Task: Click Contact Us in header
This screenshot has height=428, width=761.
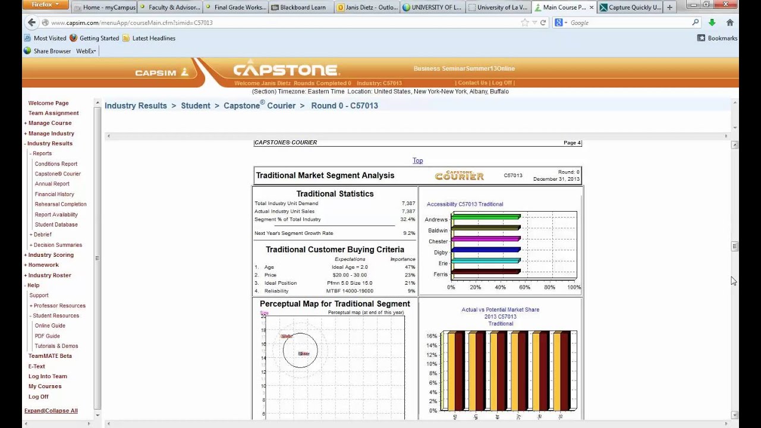Action: click(x=472, y=83)
